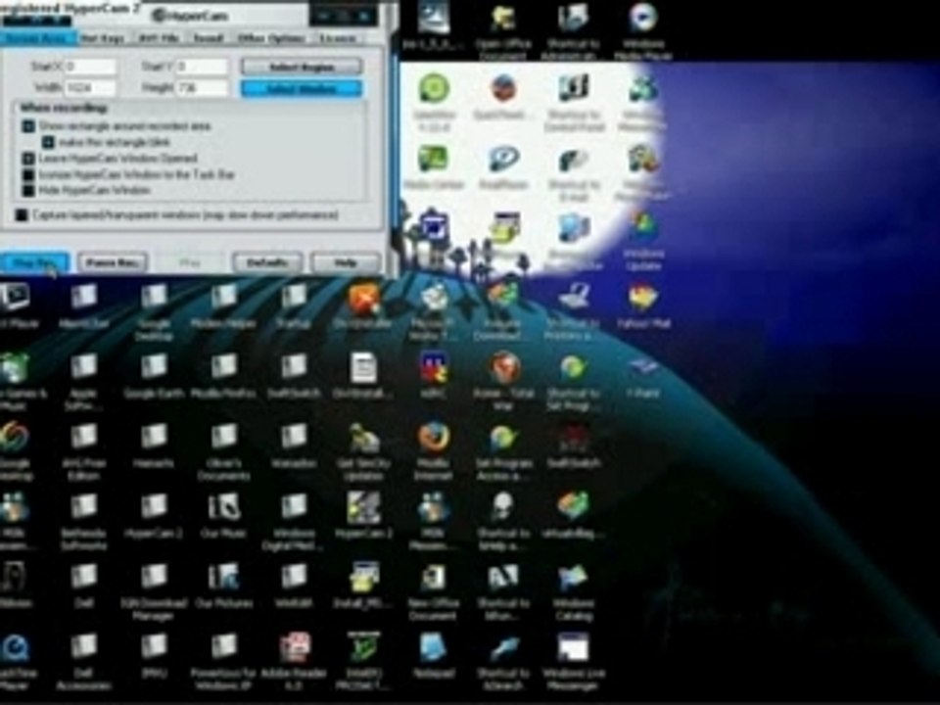Select the QuickTime Player desktop icon
Screen dimensions: 940x705
pyautogui.click(x=16, y=662)
